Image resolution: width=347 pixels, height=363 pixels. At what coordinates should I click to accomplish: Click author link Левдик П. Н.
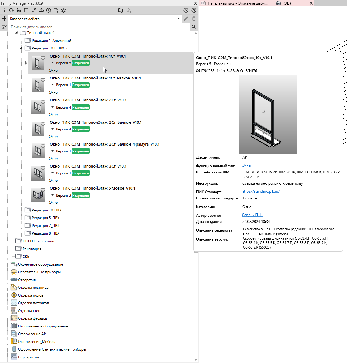[252, 215]
